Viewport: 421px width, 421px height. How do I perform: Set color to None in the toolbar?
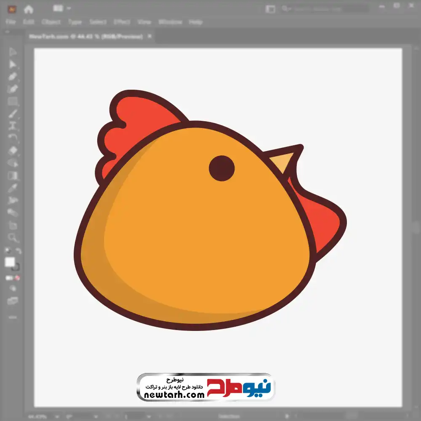click(x=18, y=278)
